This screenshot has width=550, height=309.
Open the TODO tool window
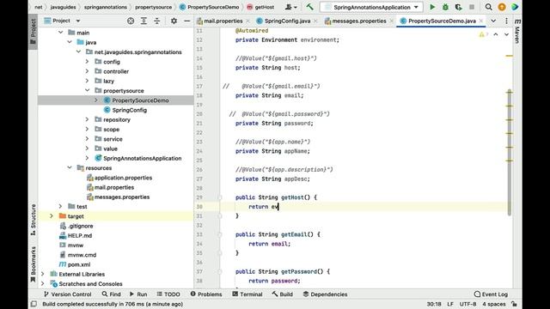coord(168,294)
